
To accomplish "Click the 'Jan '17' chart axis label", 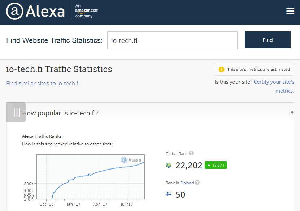I will click(x=73, y=204).
